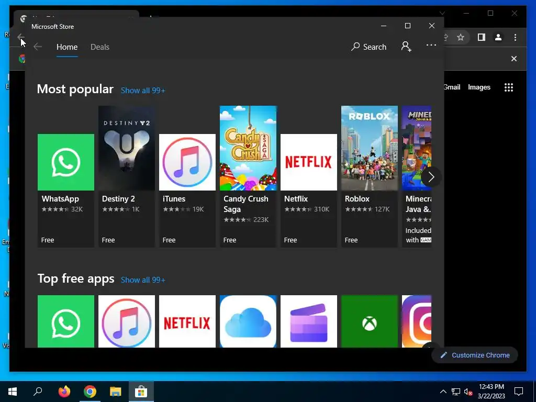536x402 pixels.
Task: Open Chrome tab search chevron
Action: [x=442, y=13]
